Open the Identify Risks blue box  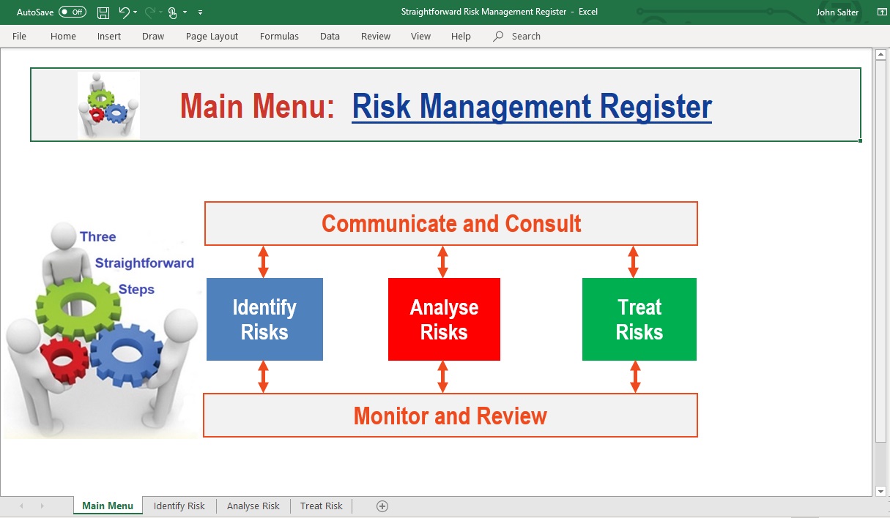264,319
